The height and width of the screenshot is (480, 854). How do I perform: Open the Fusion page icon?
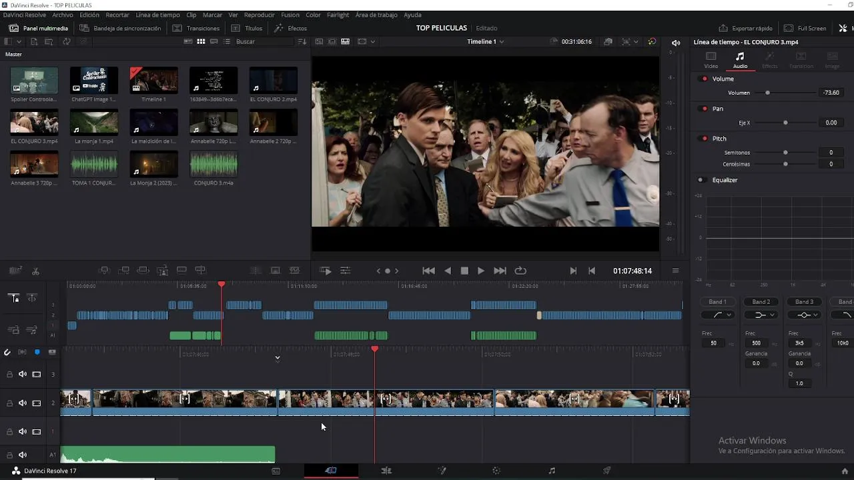pos(442,471)
